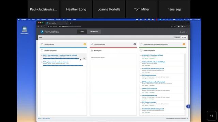Open DRP-Route-Posters.pdf job
The image size is (218, 122).
(x=149, y=102)
